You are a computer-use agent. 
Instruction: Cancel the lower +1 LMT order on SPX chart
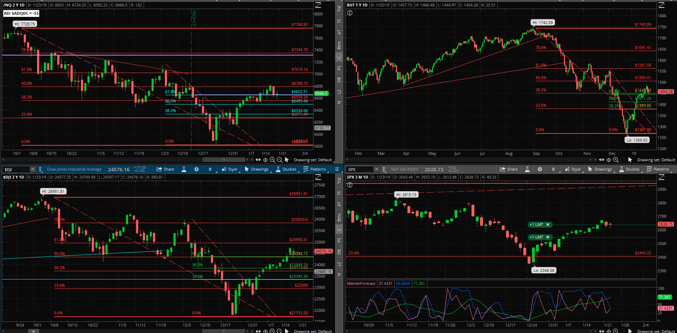coord(548,237)
